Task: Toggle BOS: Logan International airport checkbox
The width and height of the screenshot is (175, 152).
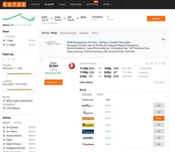Action: 4,101
